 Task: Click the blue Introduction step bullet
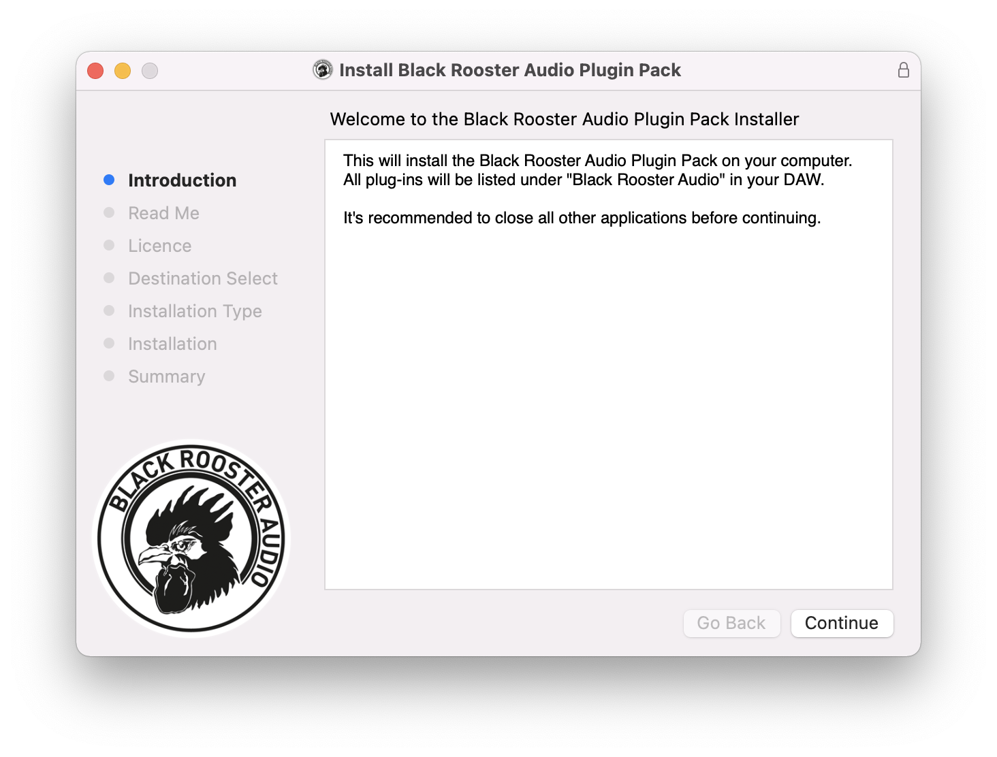click(109, 180)
